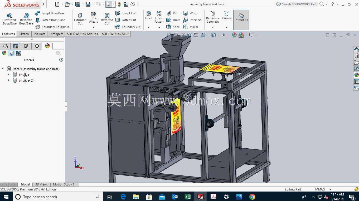This screenshot has height=201, width=359.
Task: Click the Save icon
Action: coord(78,4)
